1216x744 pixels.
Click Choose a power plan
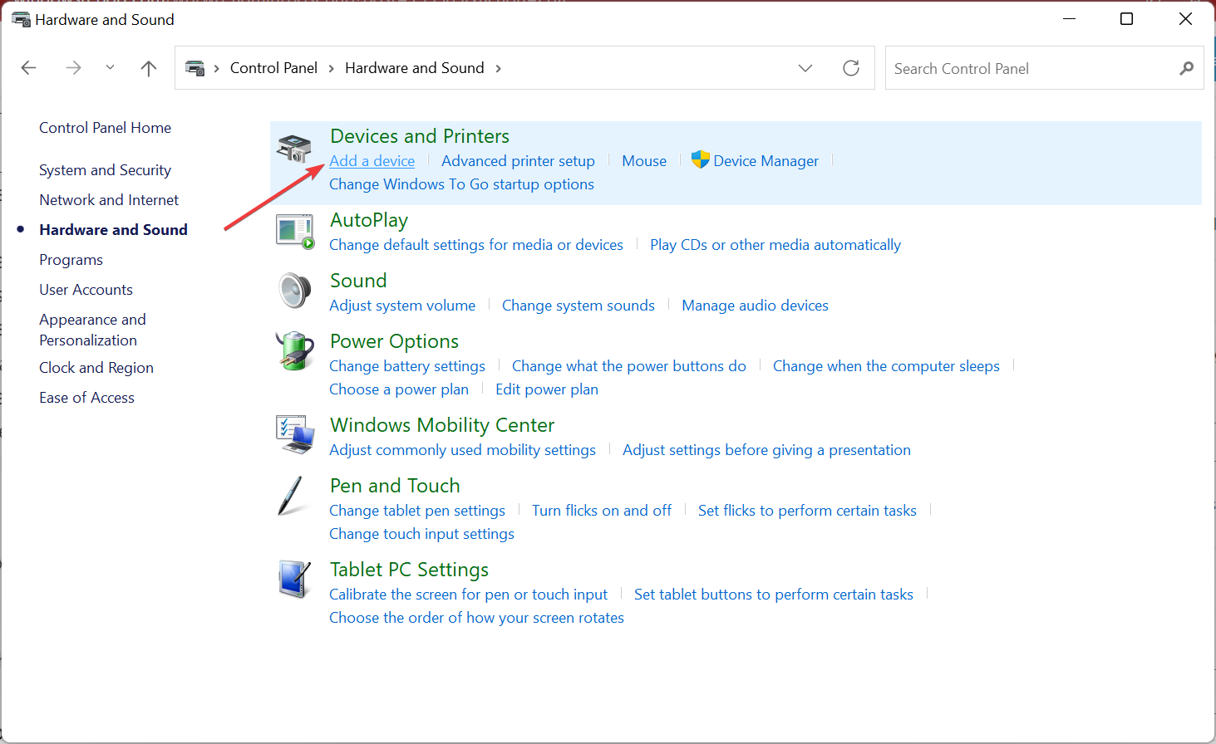pos(399,389)
